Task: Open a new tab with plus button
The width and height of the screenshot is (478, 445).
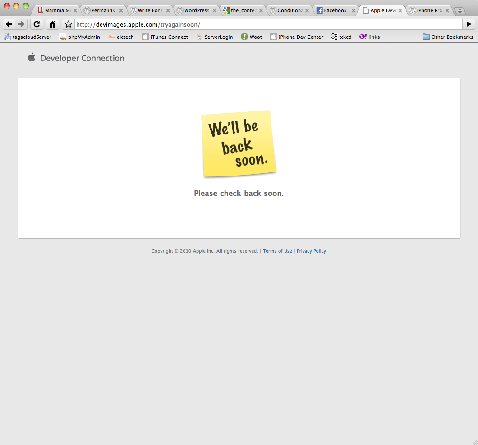Action: coord(460,11)
